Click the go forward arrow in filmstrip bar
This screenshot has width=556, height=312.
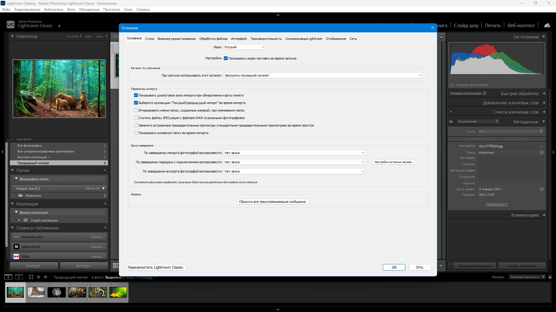45,277
